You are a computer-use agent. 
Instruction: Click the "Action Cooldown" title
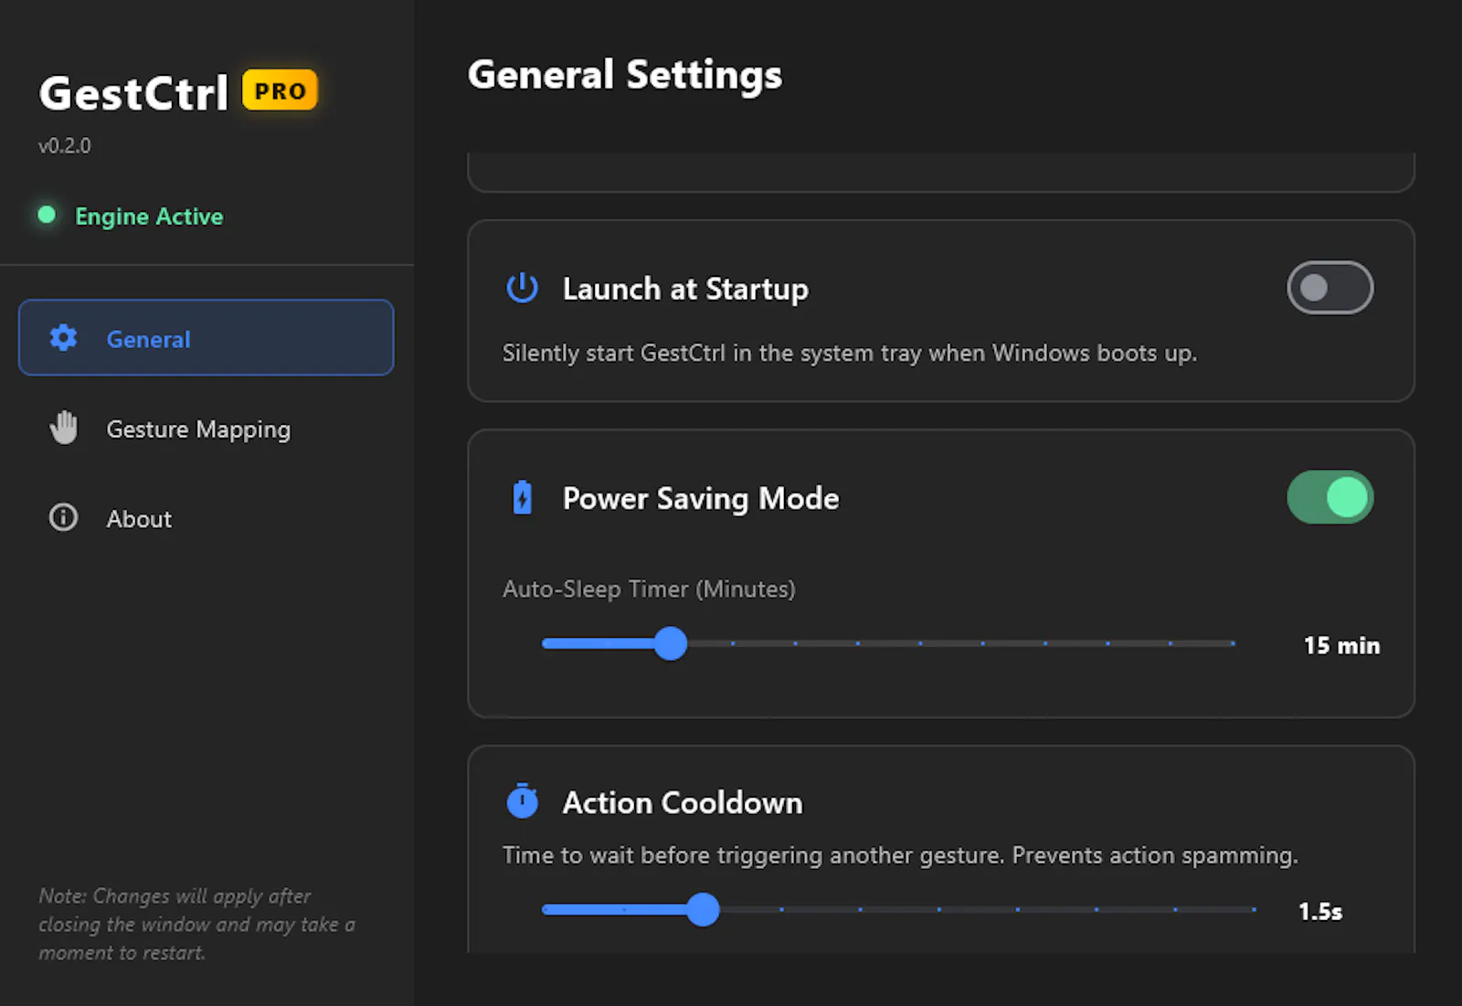[683, 802]
